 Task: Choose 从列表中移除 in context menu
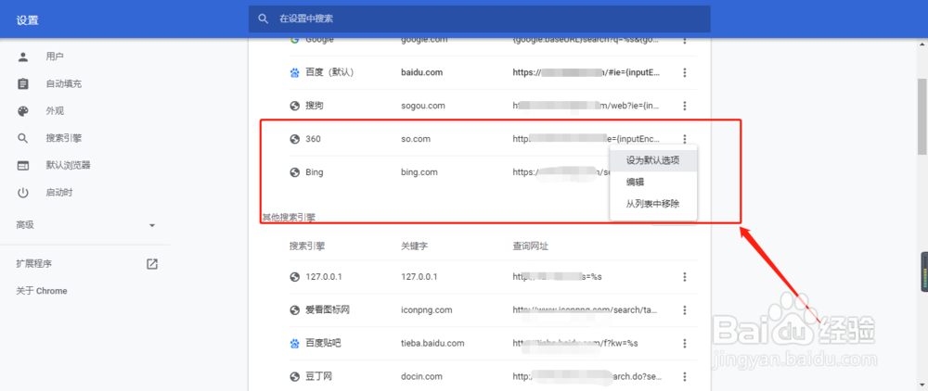653,204
